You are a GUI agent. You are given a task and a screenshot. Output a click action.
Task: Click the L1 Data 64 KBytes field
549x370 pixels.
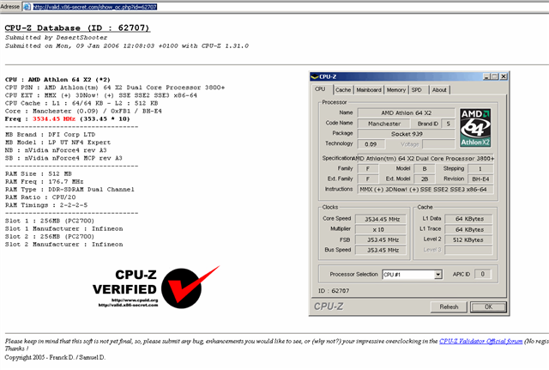(469, 219)
